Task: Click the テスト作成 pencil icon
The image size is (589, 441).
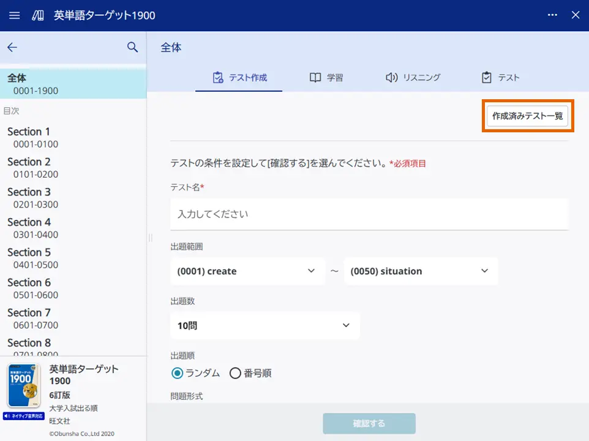Action: (x=217, y=77)
